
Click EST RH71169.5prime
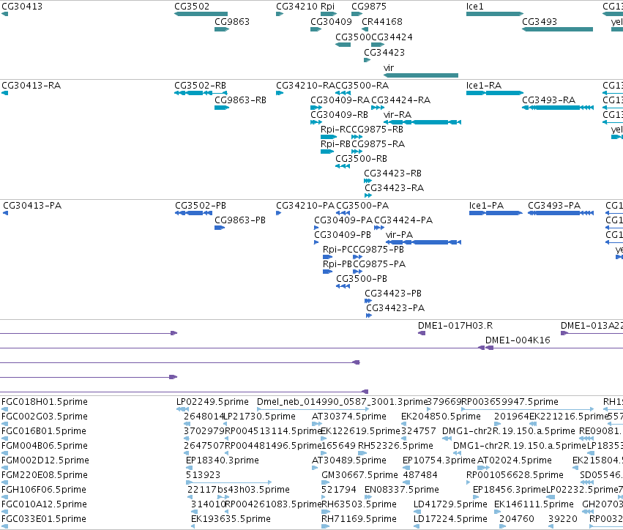pyautogui.click(x=359, y=519)
